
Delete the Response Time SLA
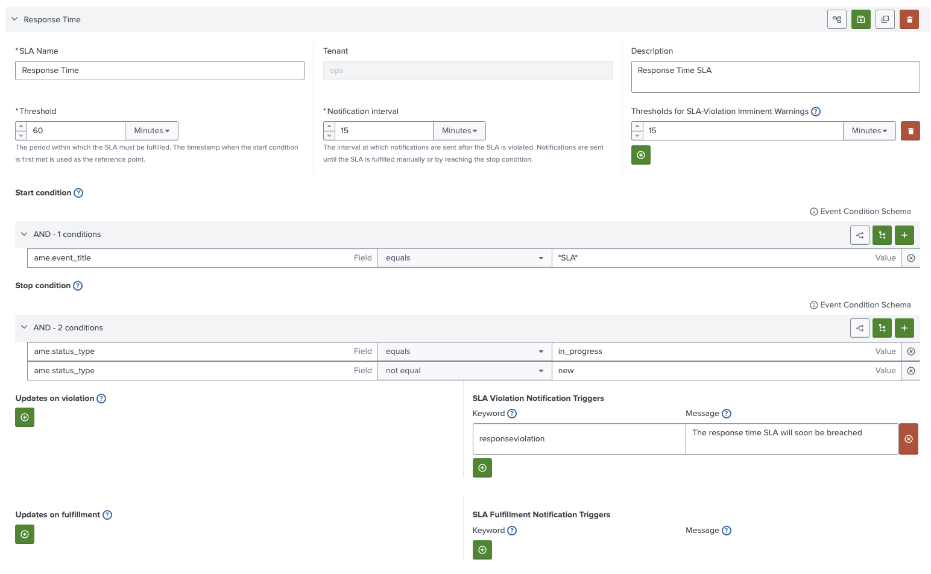909,19
